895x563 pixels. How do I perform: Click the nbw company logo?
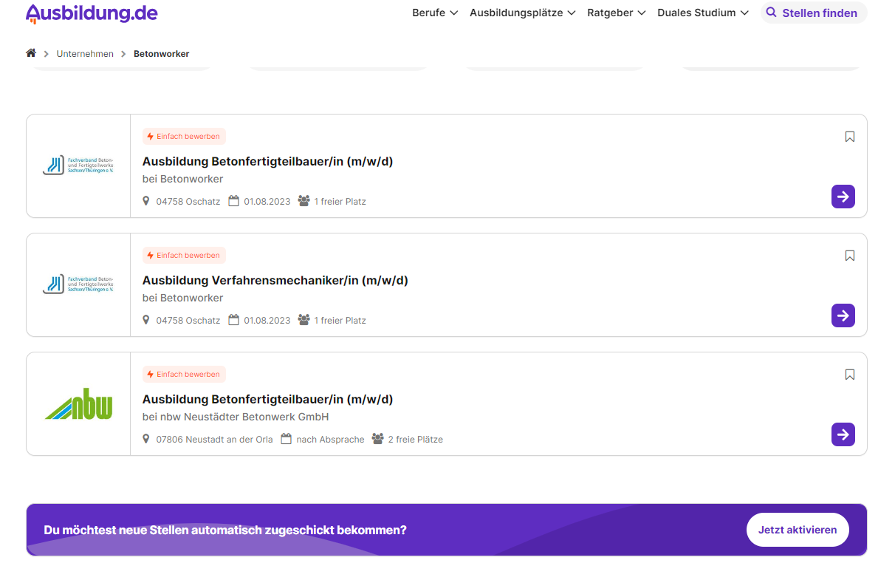[78, 404]
